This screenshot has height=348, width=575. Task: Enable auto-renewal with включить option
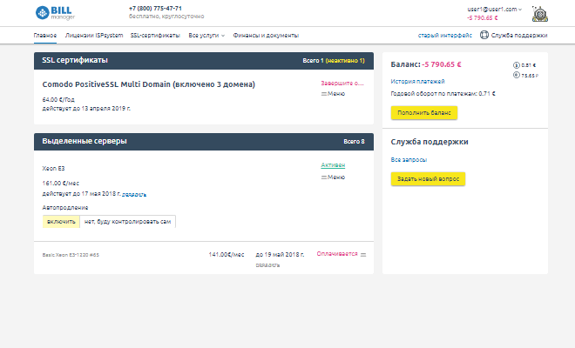coord(61,222)
